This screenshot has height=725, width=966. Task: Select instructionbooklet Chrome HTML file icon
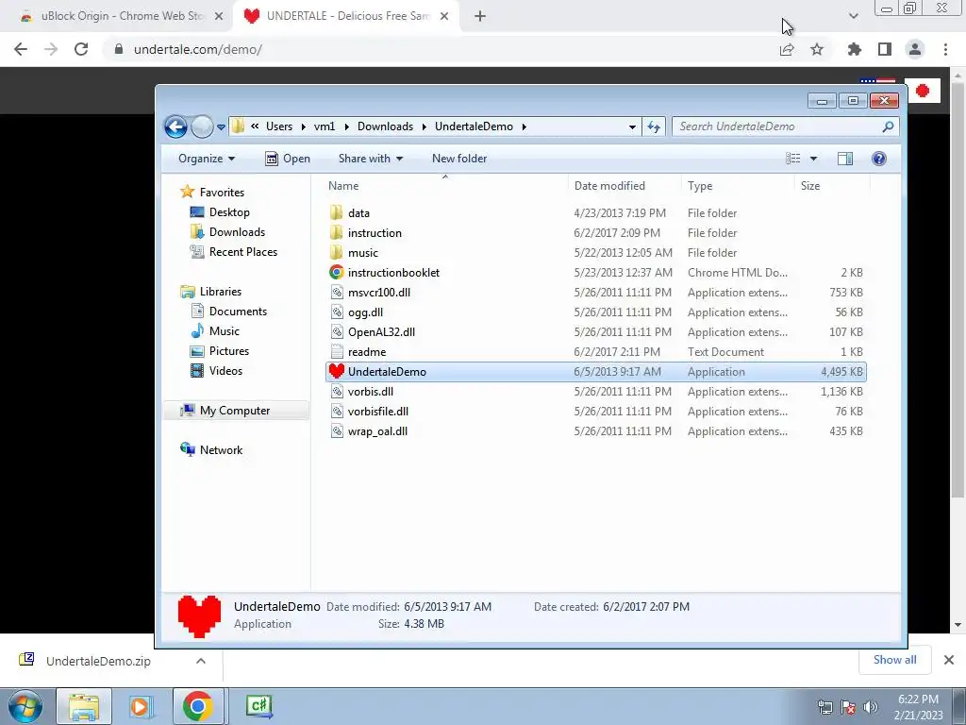pos(337,273)
